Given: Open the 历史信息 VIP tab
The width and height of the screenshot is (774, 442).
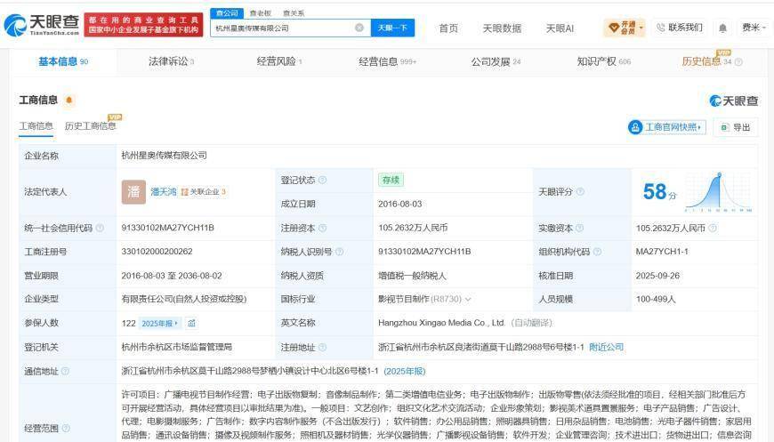Looking at the screenshot, I should click(706, 61).
